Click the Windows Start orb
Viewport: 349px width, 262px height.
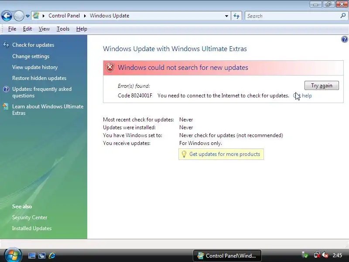pos(13,255)
